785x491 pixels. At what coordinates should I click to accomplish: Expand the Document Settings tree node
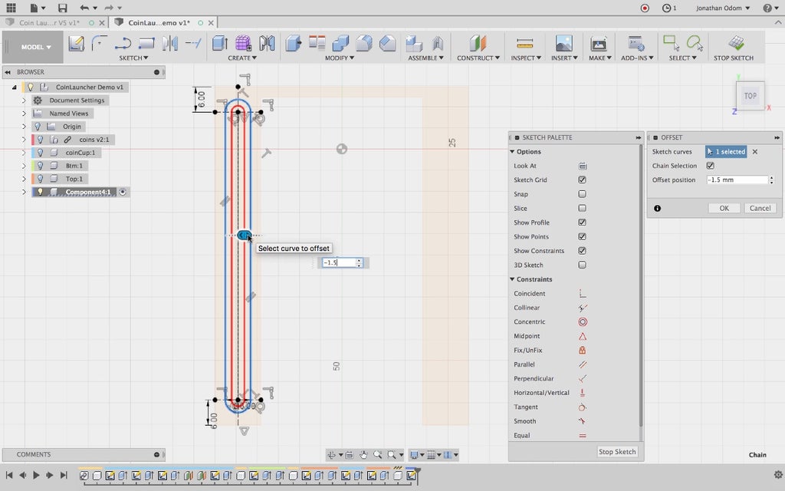(x=24, y=101)
